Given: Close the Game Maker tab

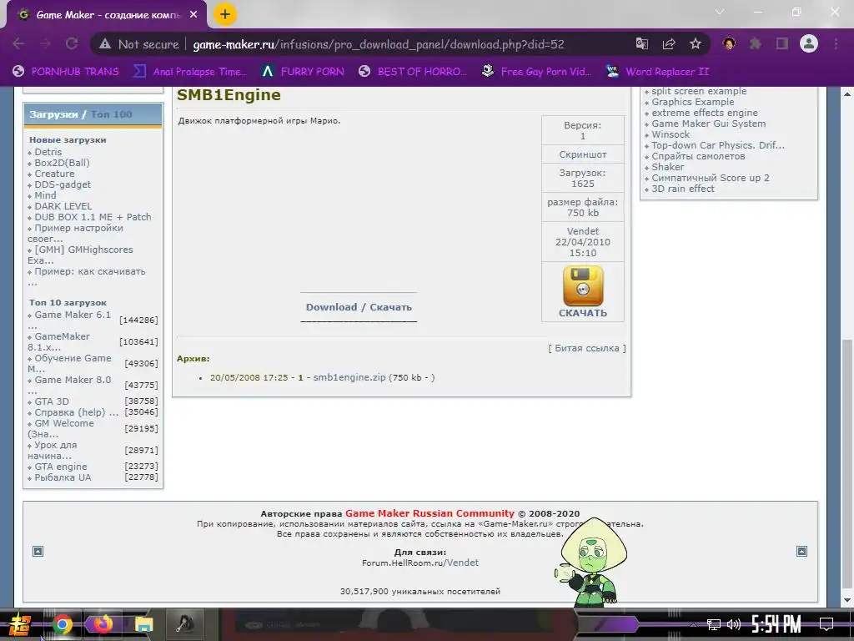Looking at the screenshot, I should (x=193, y=15).
